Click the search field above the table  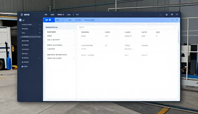(127, 27)
